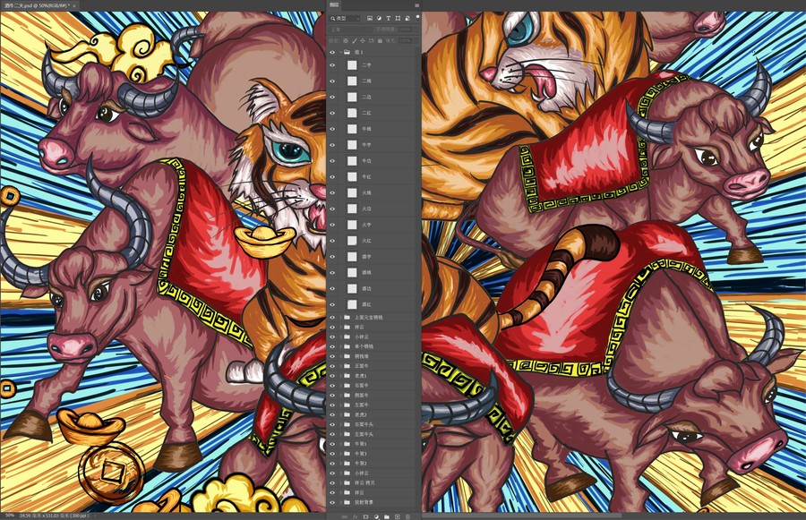Select the 酒字 layer thumbnail
This screenshot has width=806, height=520.
[352, 256]
